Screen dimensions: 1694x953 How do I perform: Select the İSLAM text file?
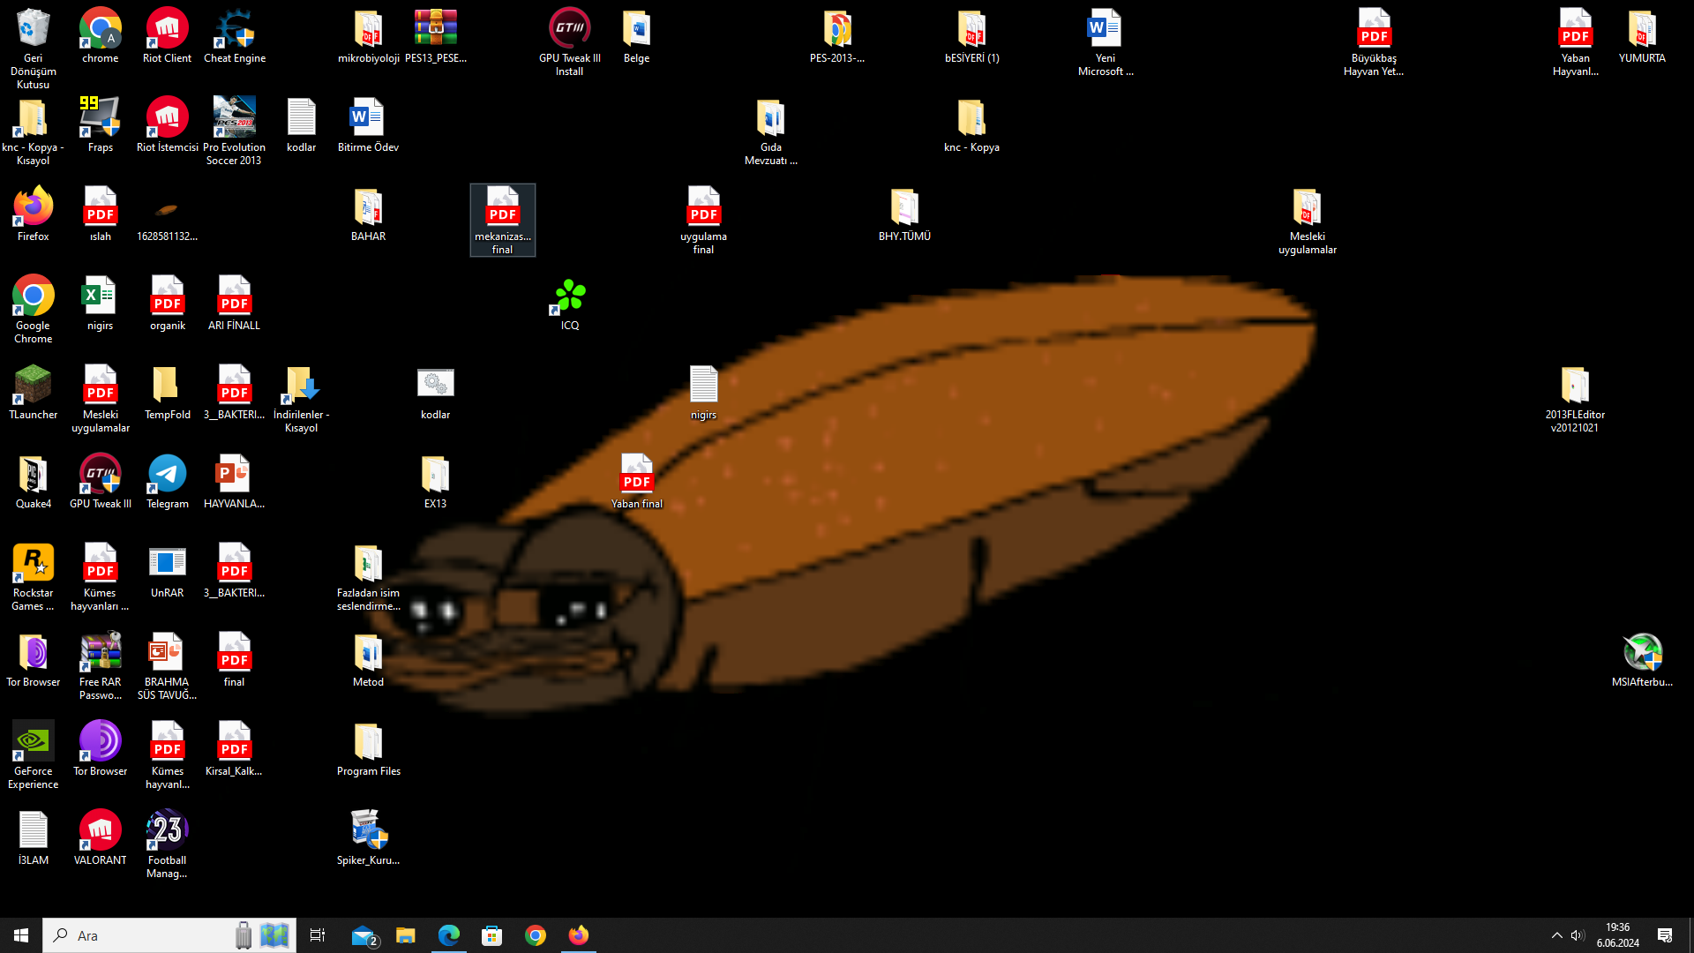coord(33,837)
